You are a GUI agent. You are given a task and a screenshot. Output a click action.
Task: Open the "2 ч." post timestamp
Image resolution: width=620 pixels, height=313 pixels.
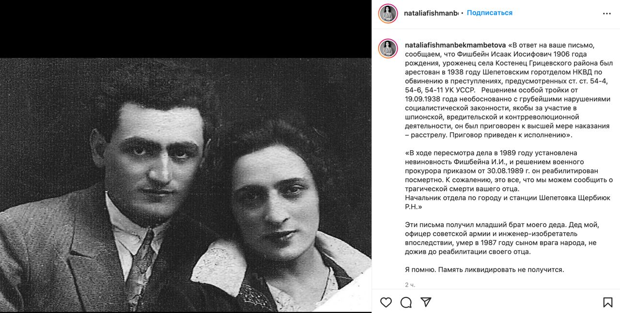coord(410,285)
